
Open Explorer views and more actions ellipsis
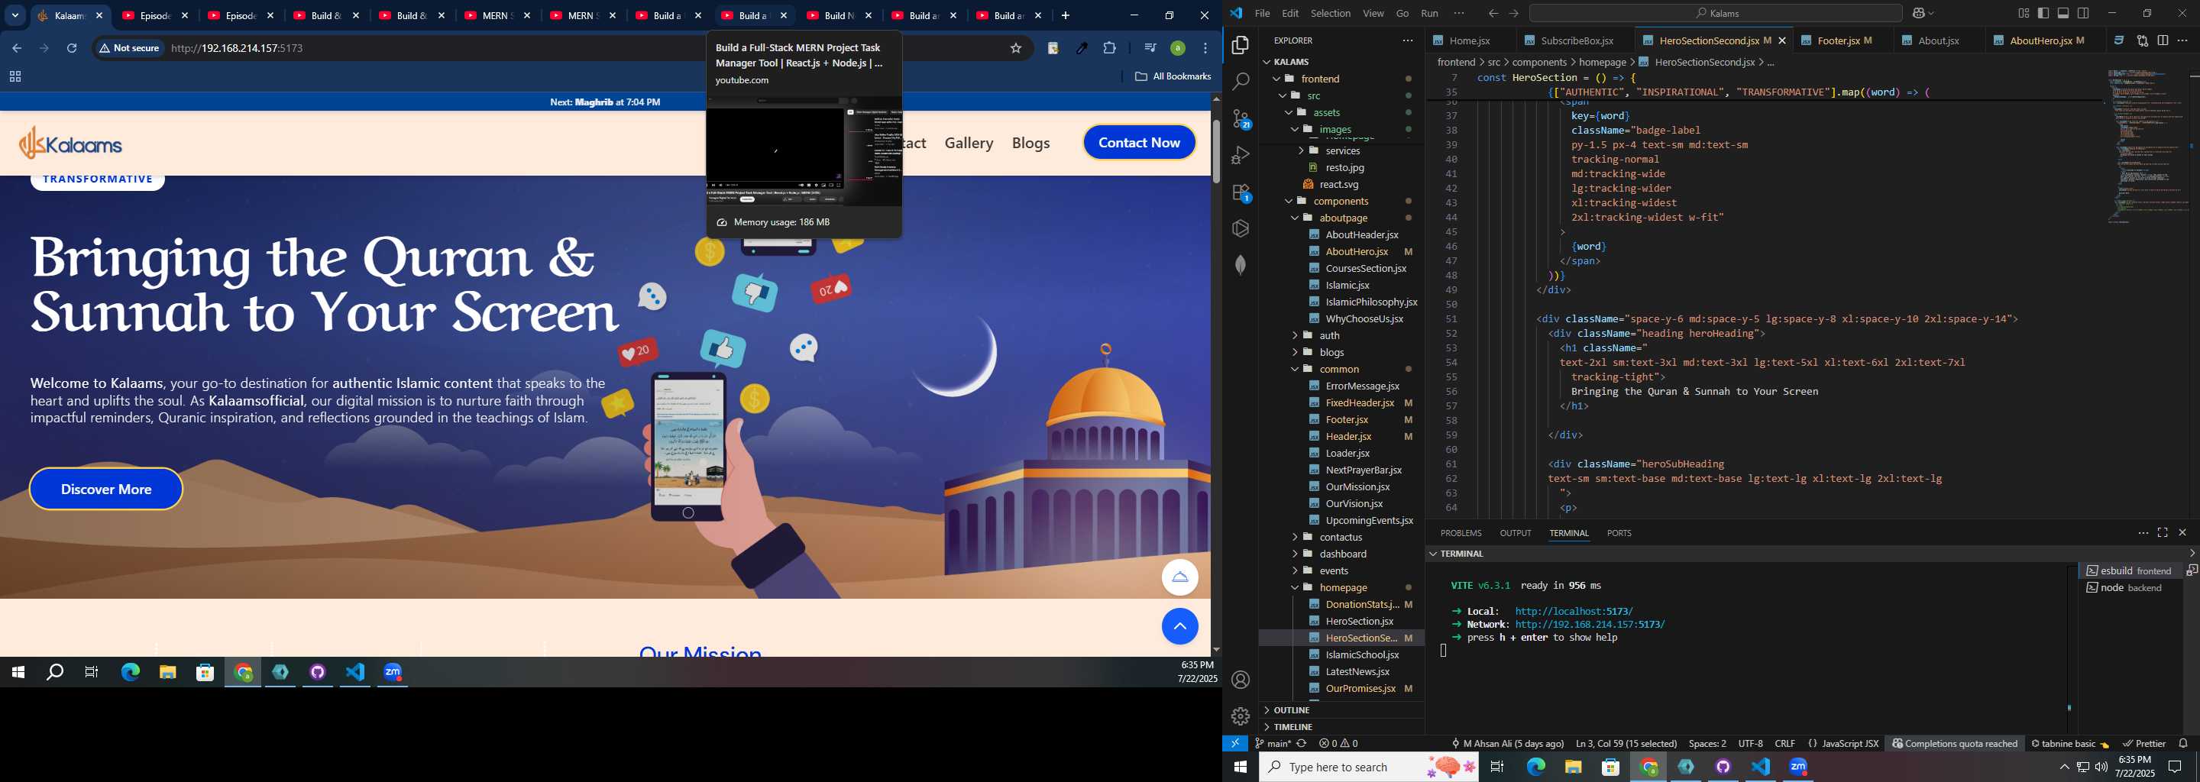pos(1407,40)
